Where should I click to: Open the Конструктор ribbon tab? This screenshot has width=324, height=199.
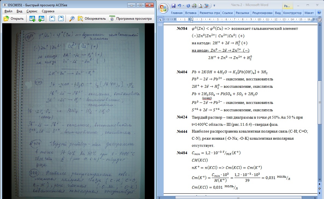click(292, 13)
